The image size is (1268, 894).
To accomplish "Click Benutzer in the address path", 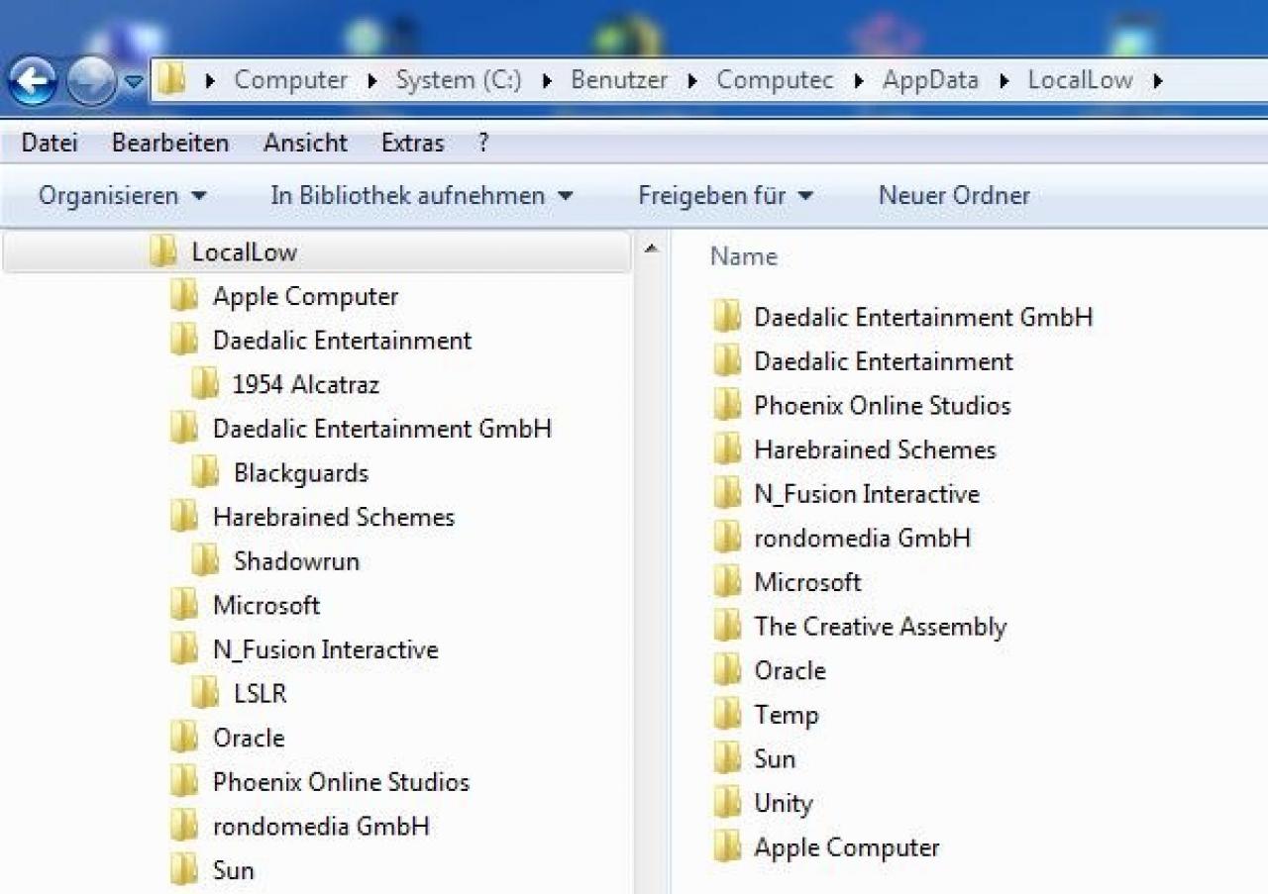I will point(619,80).
